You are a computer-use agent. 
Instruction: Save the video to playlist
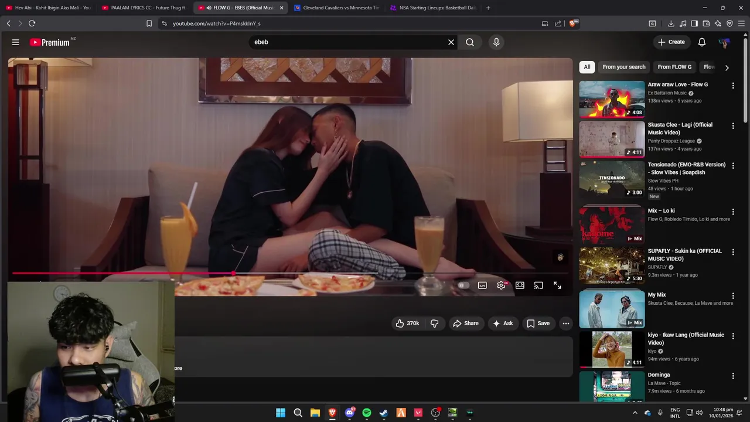538,324
